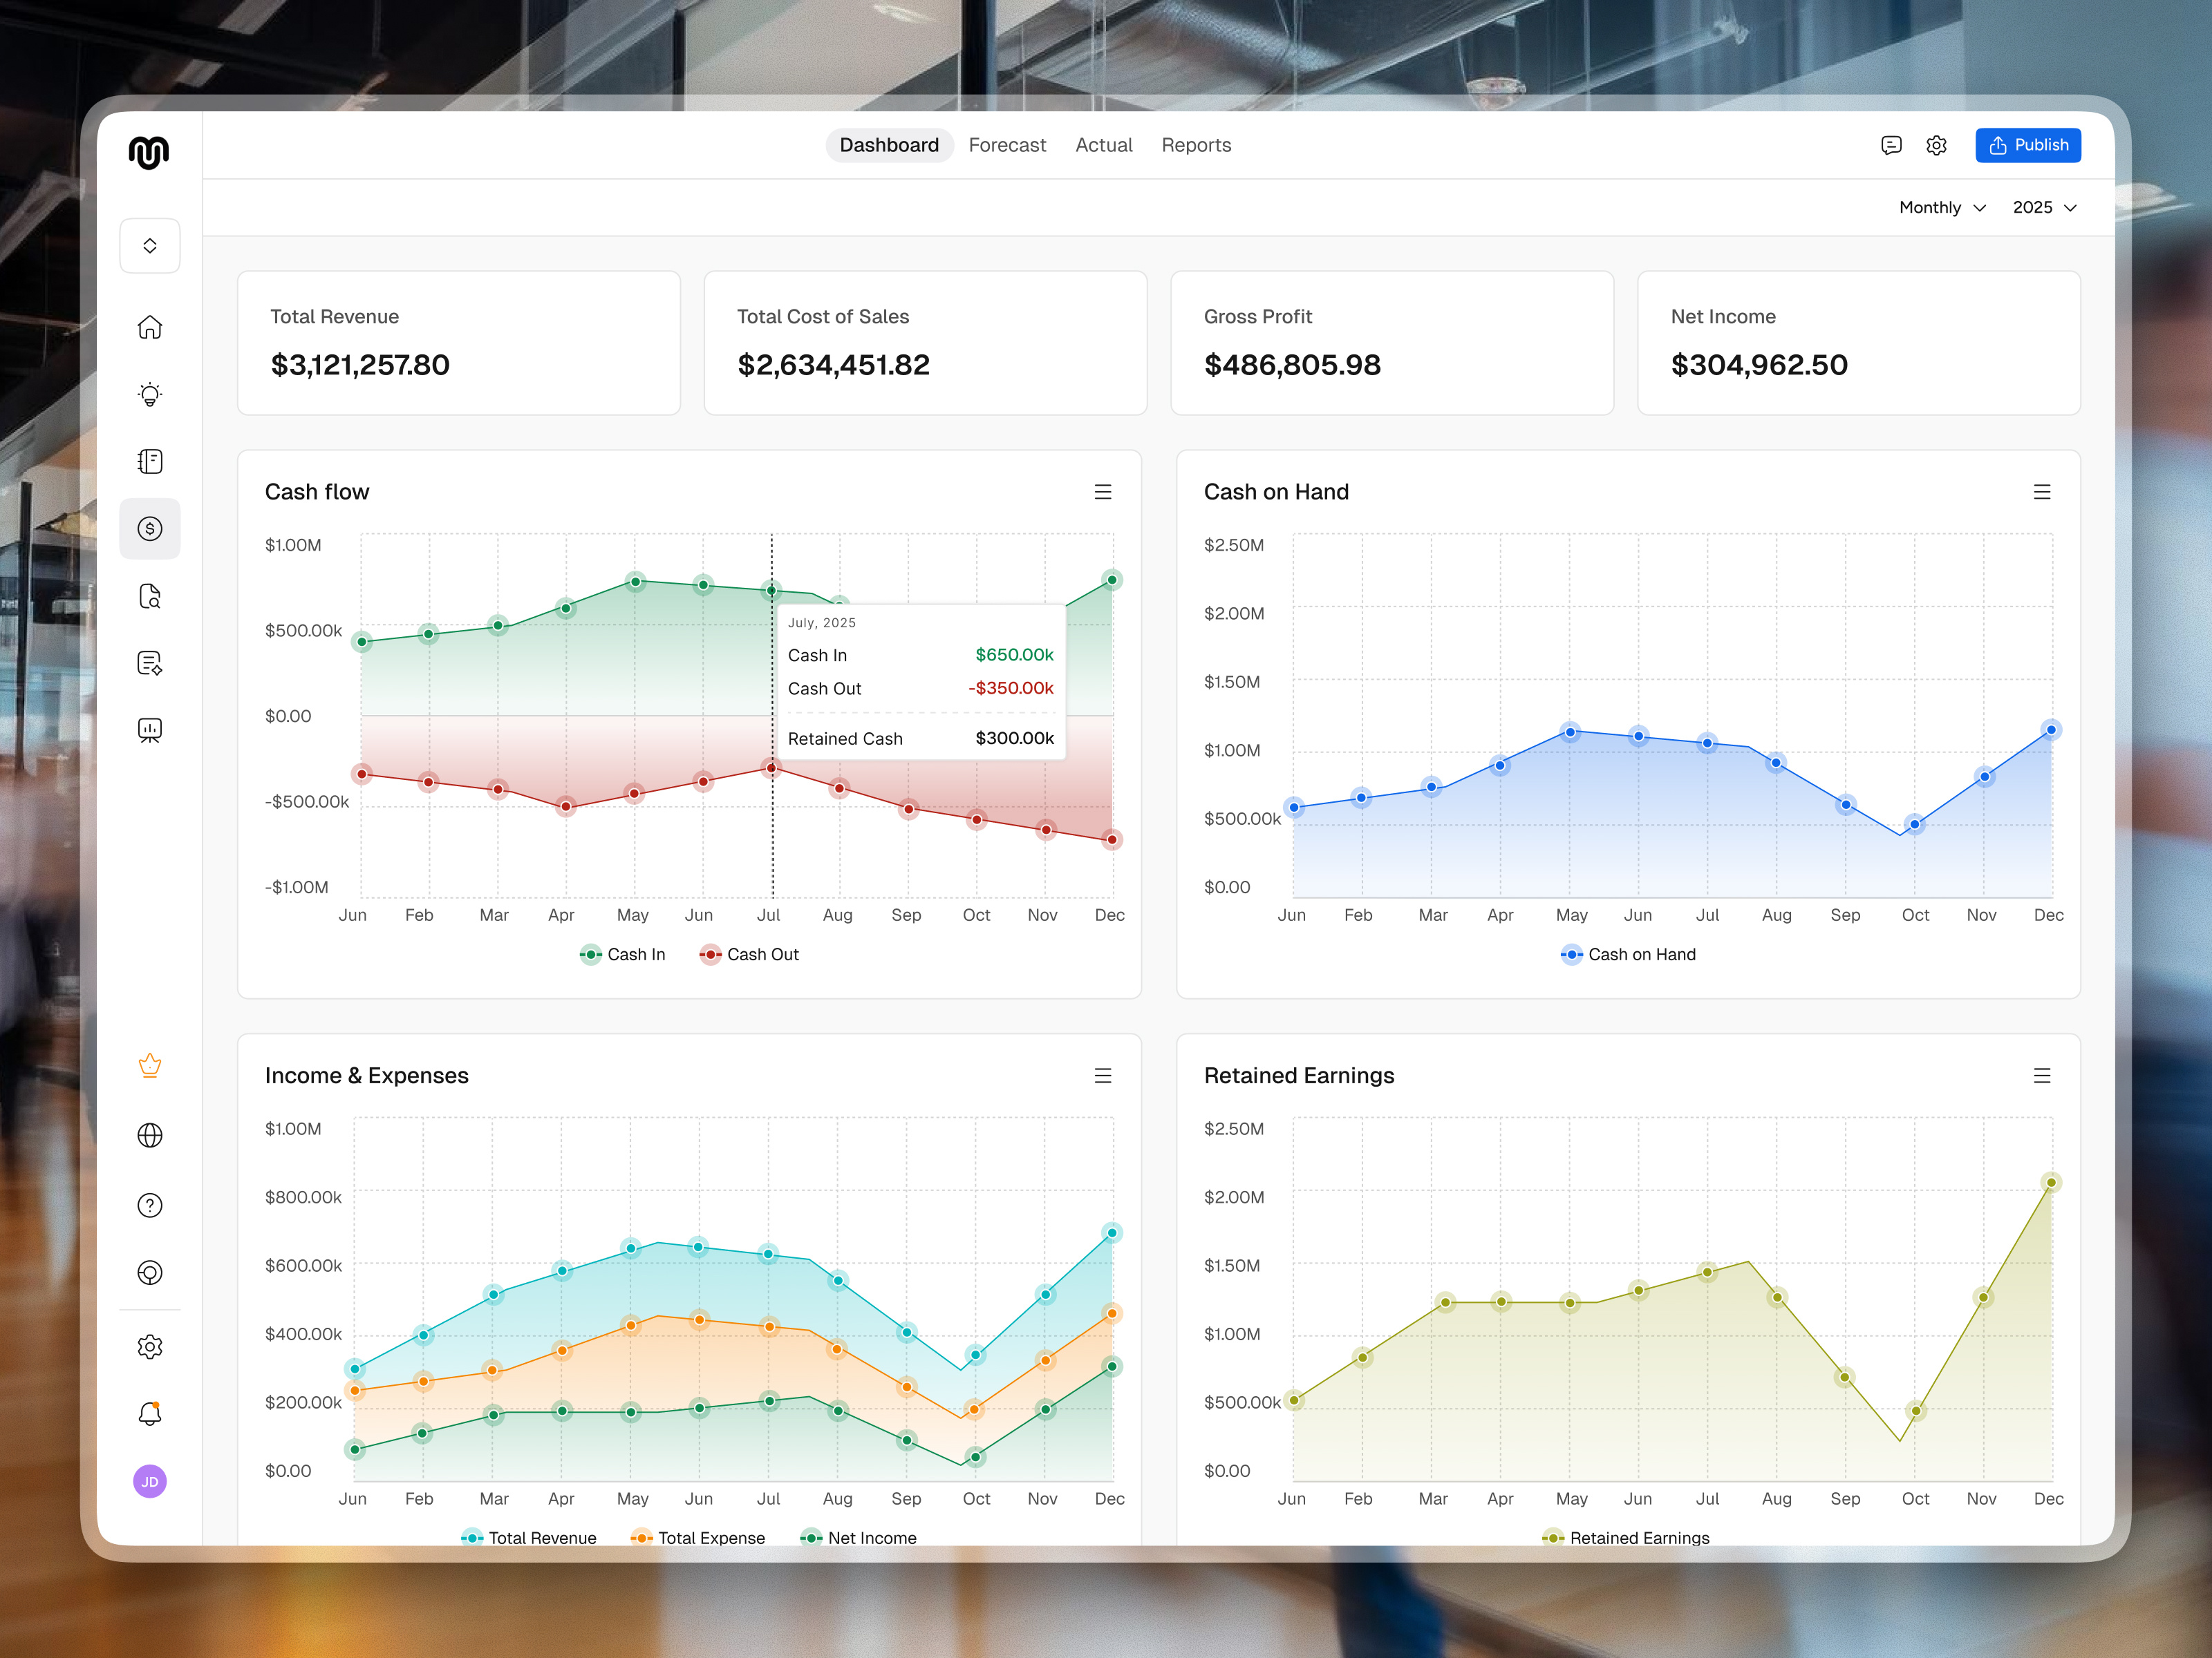Click the Publish button
Image resolution: width=2212 pixels, height=1658 pixels.
pyautogui.click(x=2027, y=145)
